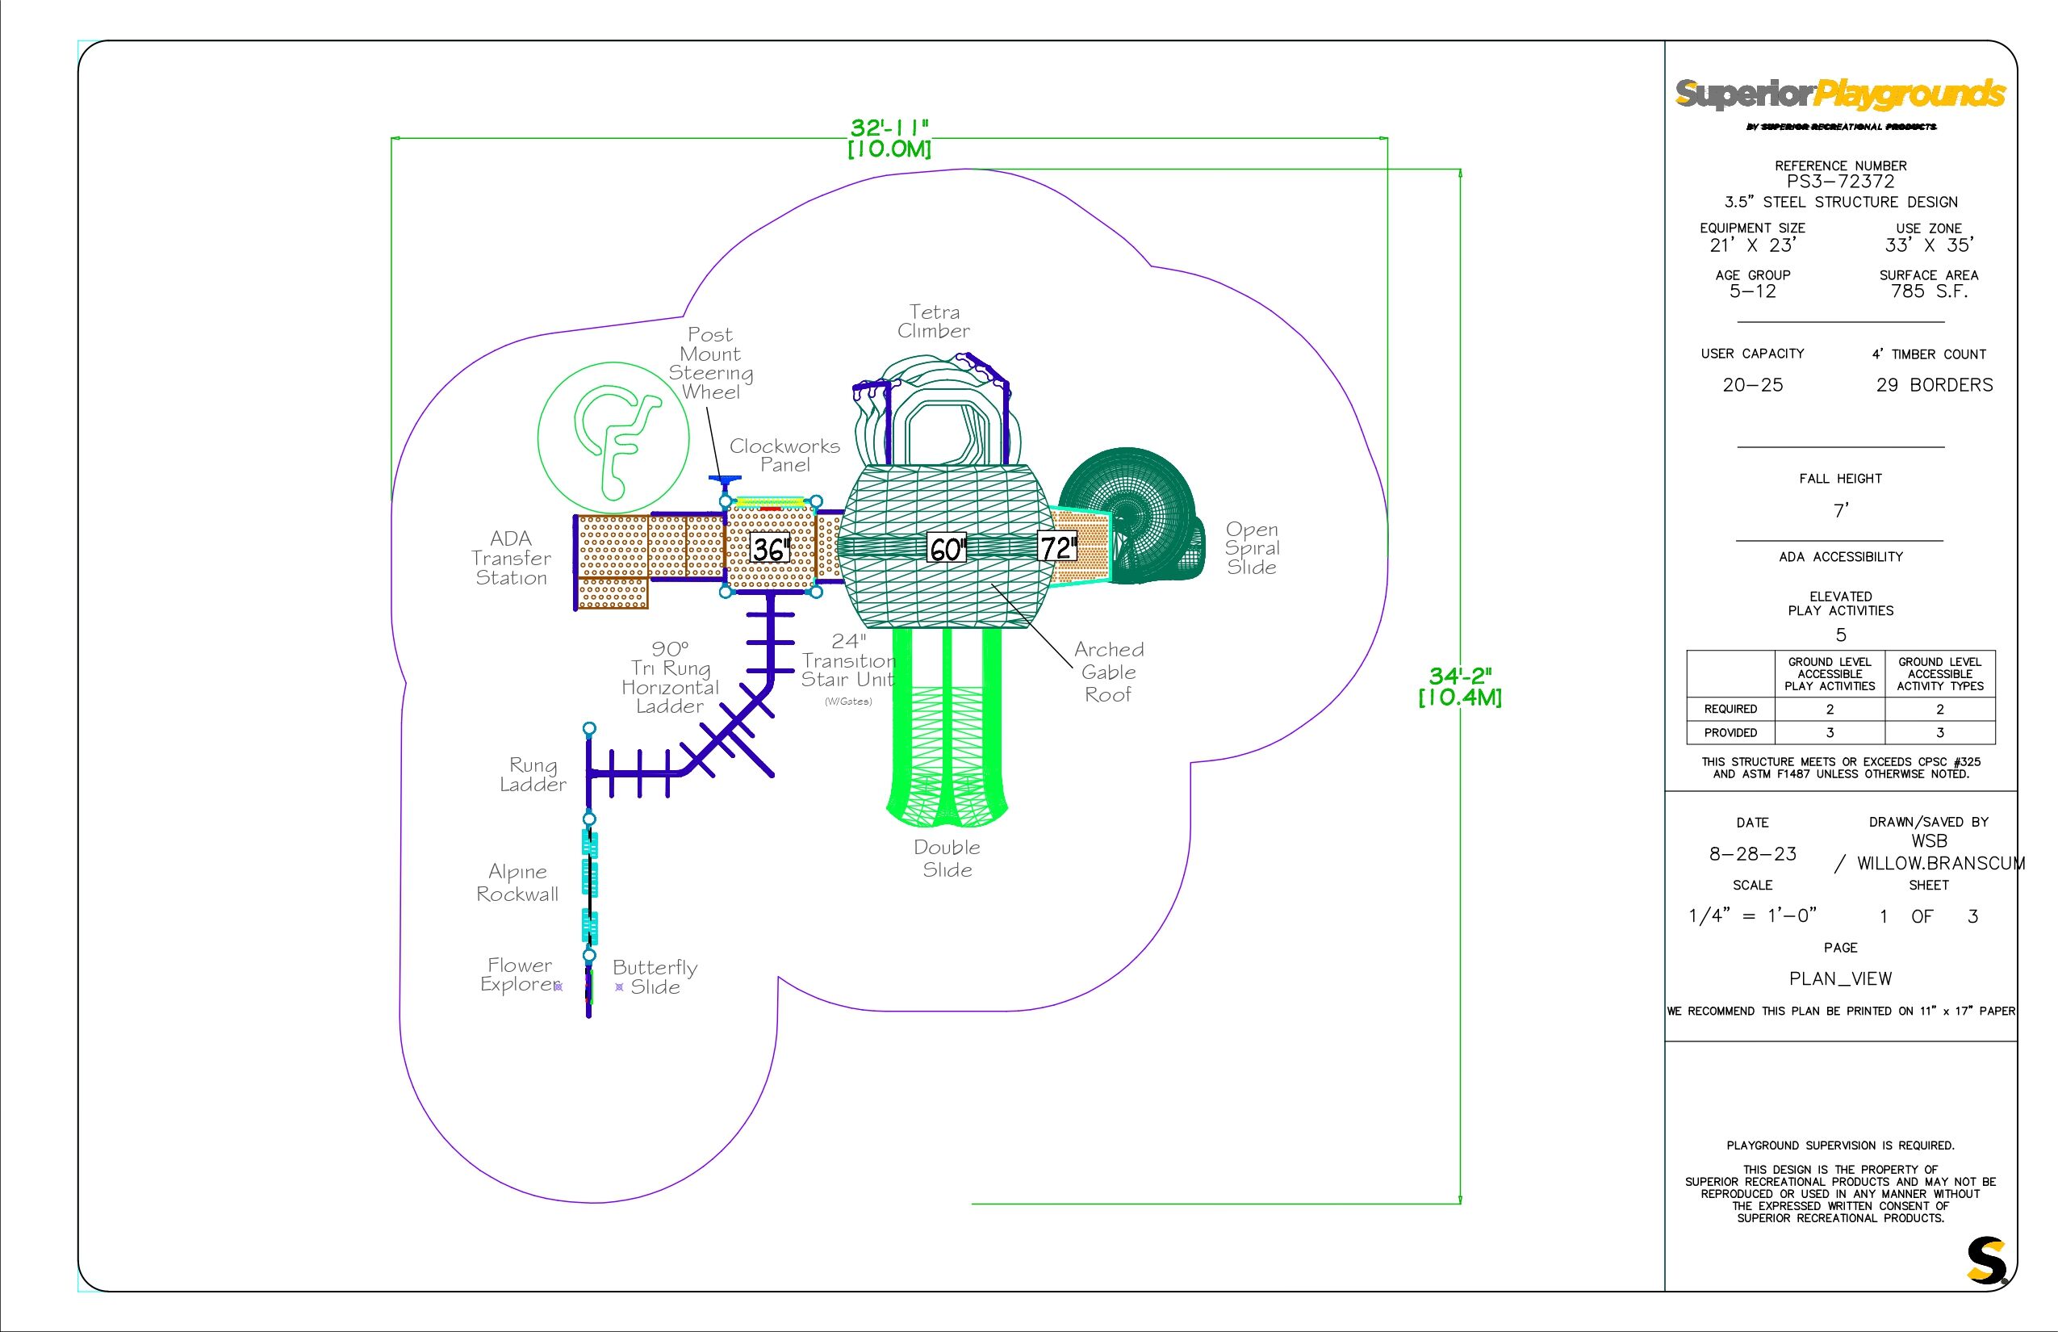
Task: Click reference number PS3-72372
Action: click(x=1840, y=182)
